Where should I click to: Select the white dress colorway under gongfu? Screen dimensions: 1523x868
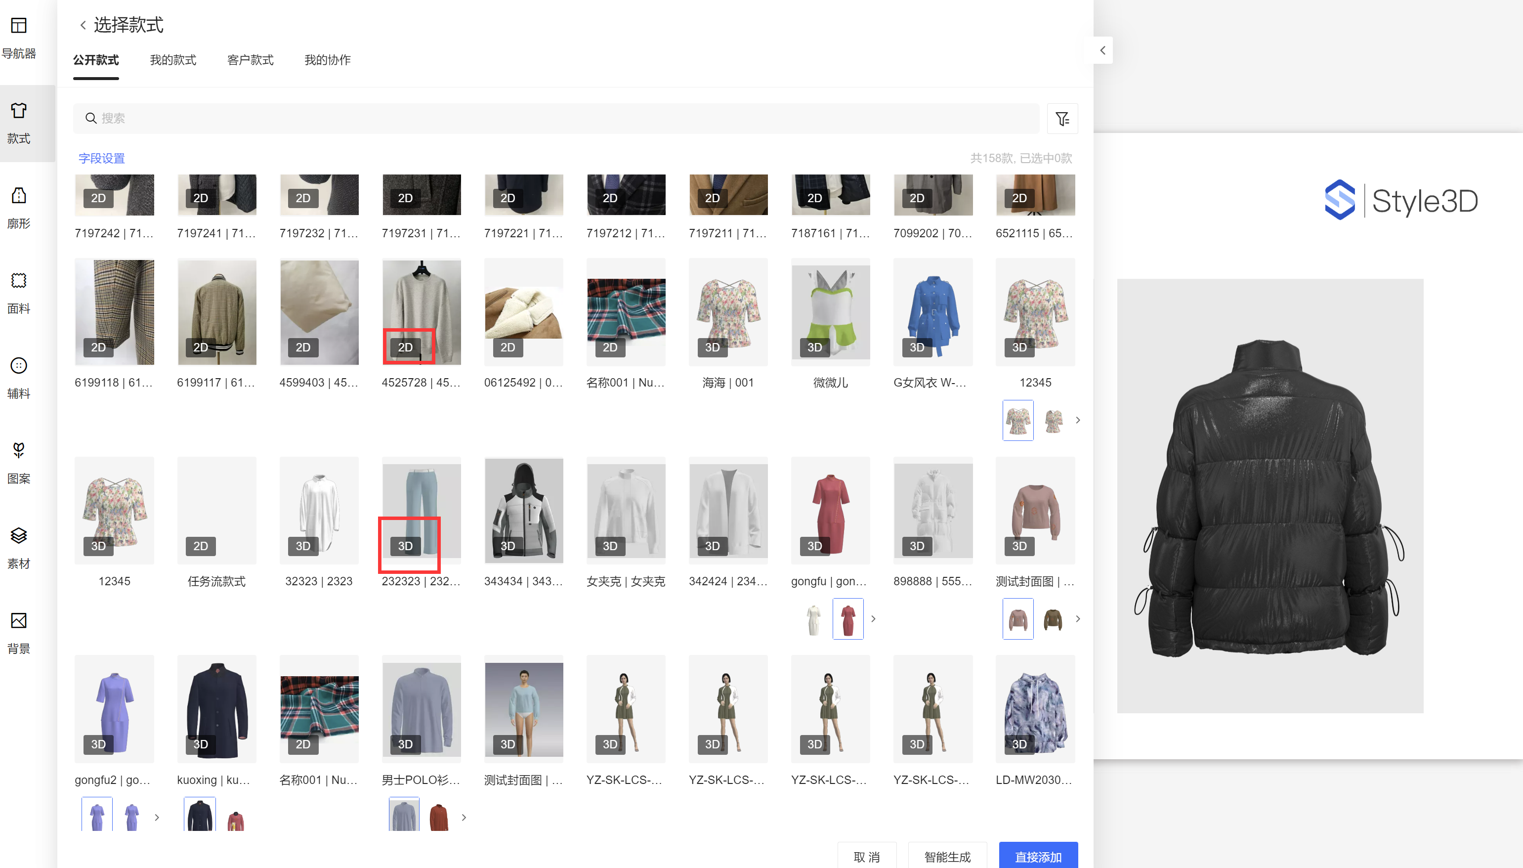point(813,619)
